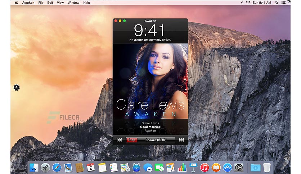Open the Apple menu
This screenshot has width=301, height=174.
click(x=17, y=3)
